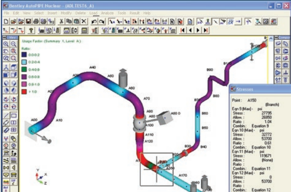Open the File menu
The width and height of the screenshot is (291, 192).
6,13
